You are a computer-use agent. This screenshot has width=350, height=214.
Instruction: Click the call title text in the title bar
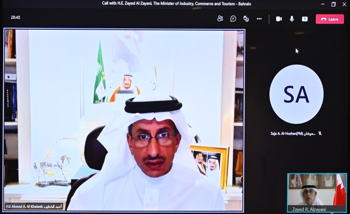tap(176, 4)
